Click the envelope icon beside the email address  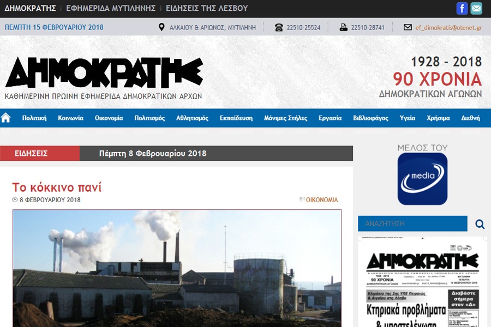(408, 27)
